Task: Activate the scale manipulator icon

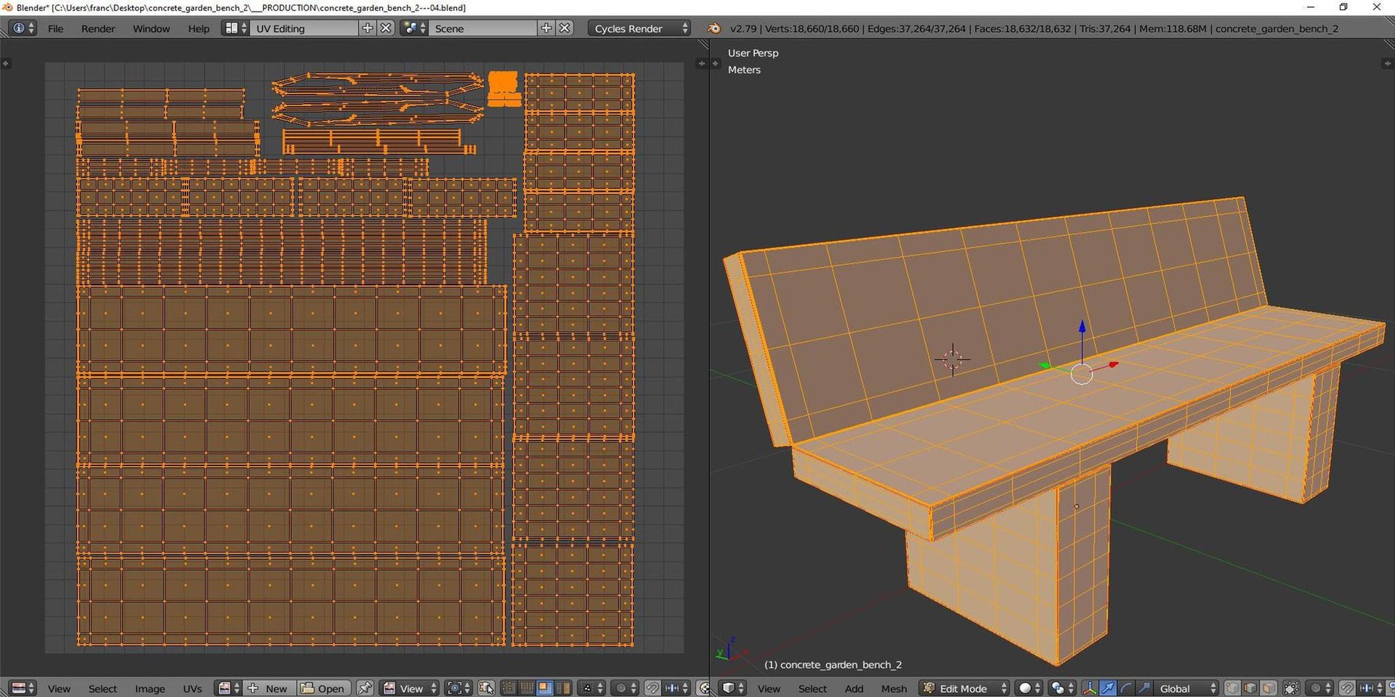Action: tap(1144, 688)
